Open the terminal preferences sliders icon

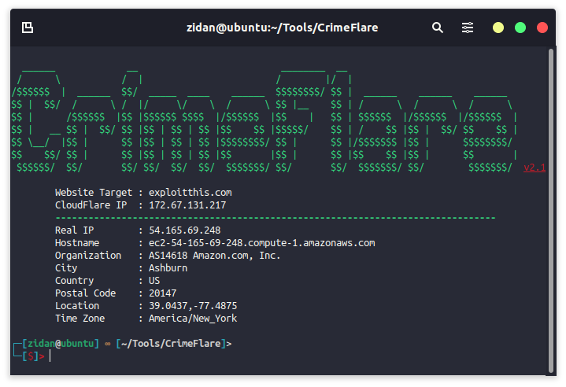point(468,28)
